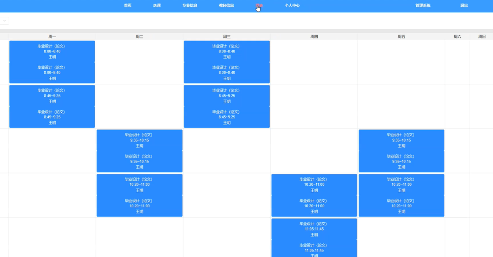Click the 周四 column header
493x257 pixels.
(314, 37)
